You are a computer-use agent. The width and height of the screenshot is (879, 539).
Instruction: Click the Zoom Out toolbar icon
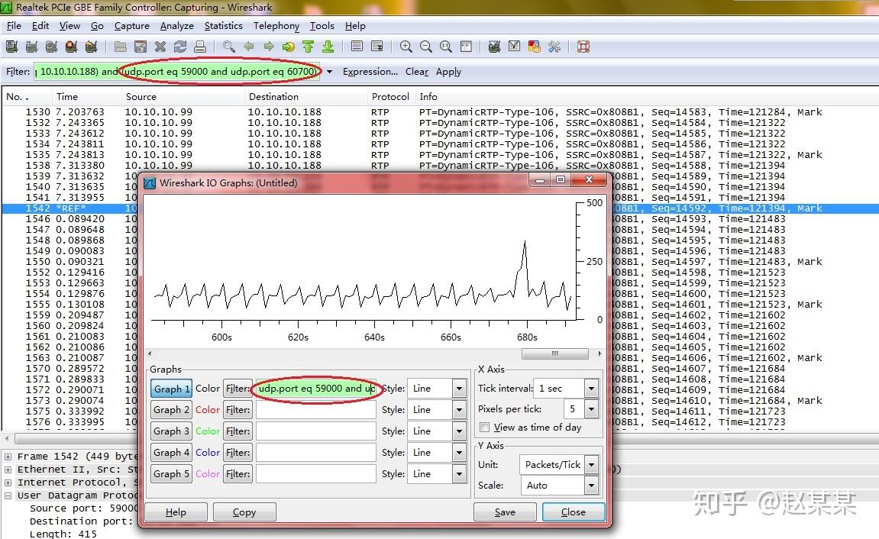[x=426, y=47]
